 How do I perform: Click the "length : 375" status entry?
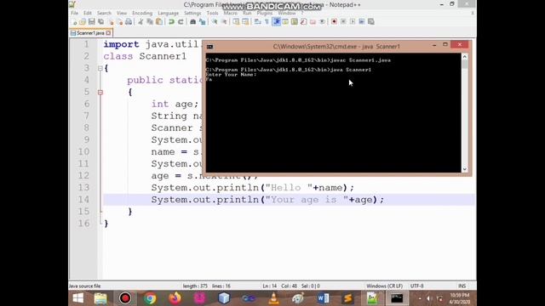(x=195, y=286)
